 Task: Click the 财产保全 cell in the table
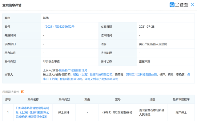point(181,112)
